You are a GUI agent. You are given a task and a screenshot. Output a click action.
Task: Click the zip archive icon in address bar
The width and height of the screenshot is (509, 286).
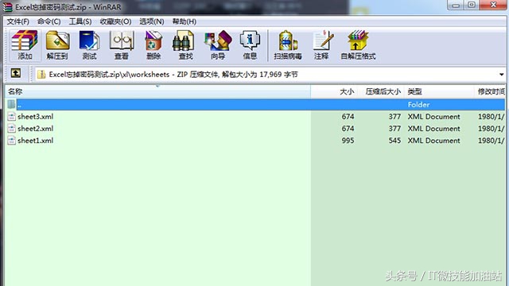[41, 75]
